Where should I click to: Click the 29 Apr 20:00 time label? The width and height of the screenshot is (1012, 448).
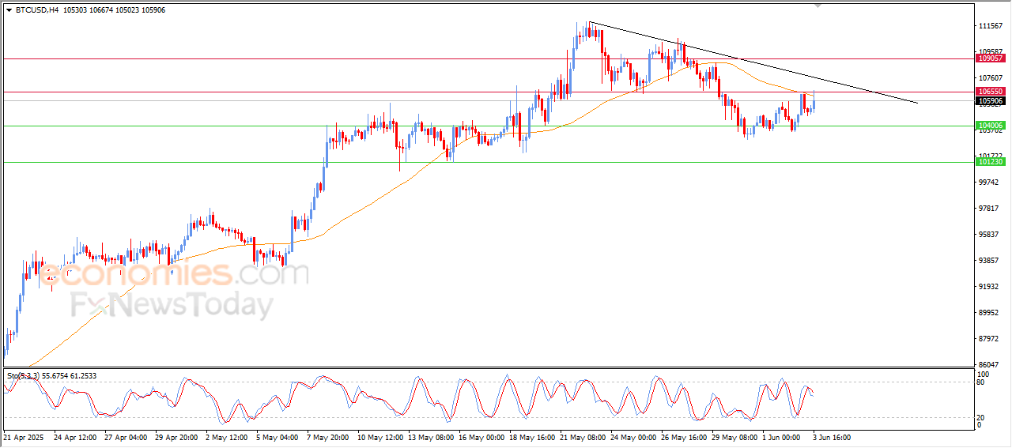click(x=176, y=436)
